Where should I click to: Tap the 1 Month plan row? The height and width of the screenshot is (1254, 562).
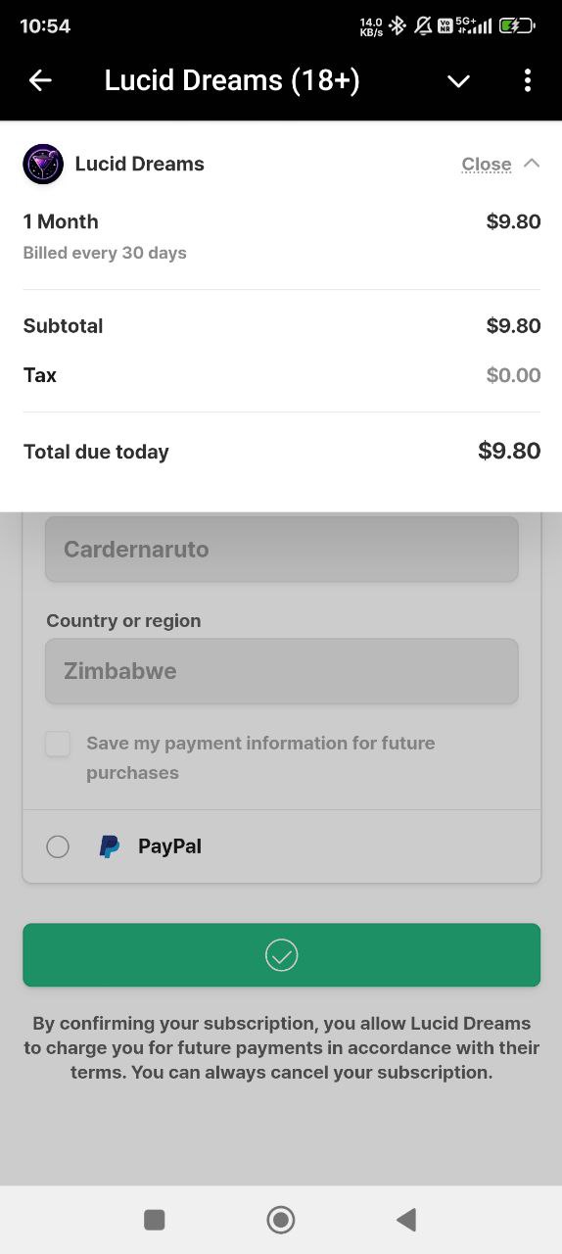(282, 236)
